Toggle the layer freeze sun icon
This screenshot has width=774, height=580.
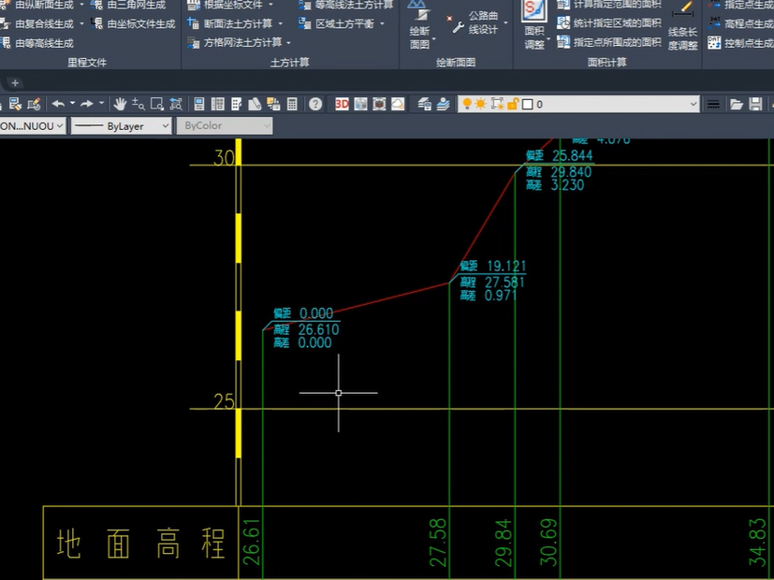coord(480,104)
